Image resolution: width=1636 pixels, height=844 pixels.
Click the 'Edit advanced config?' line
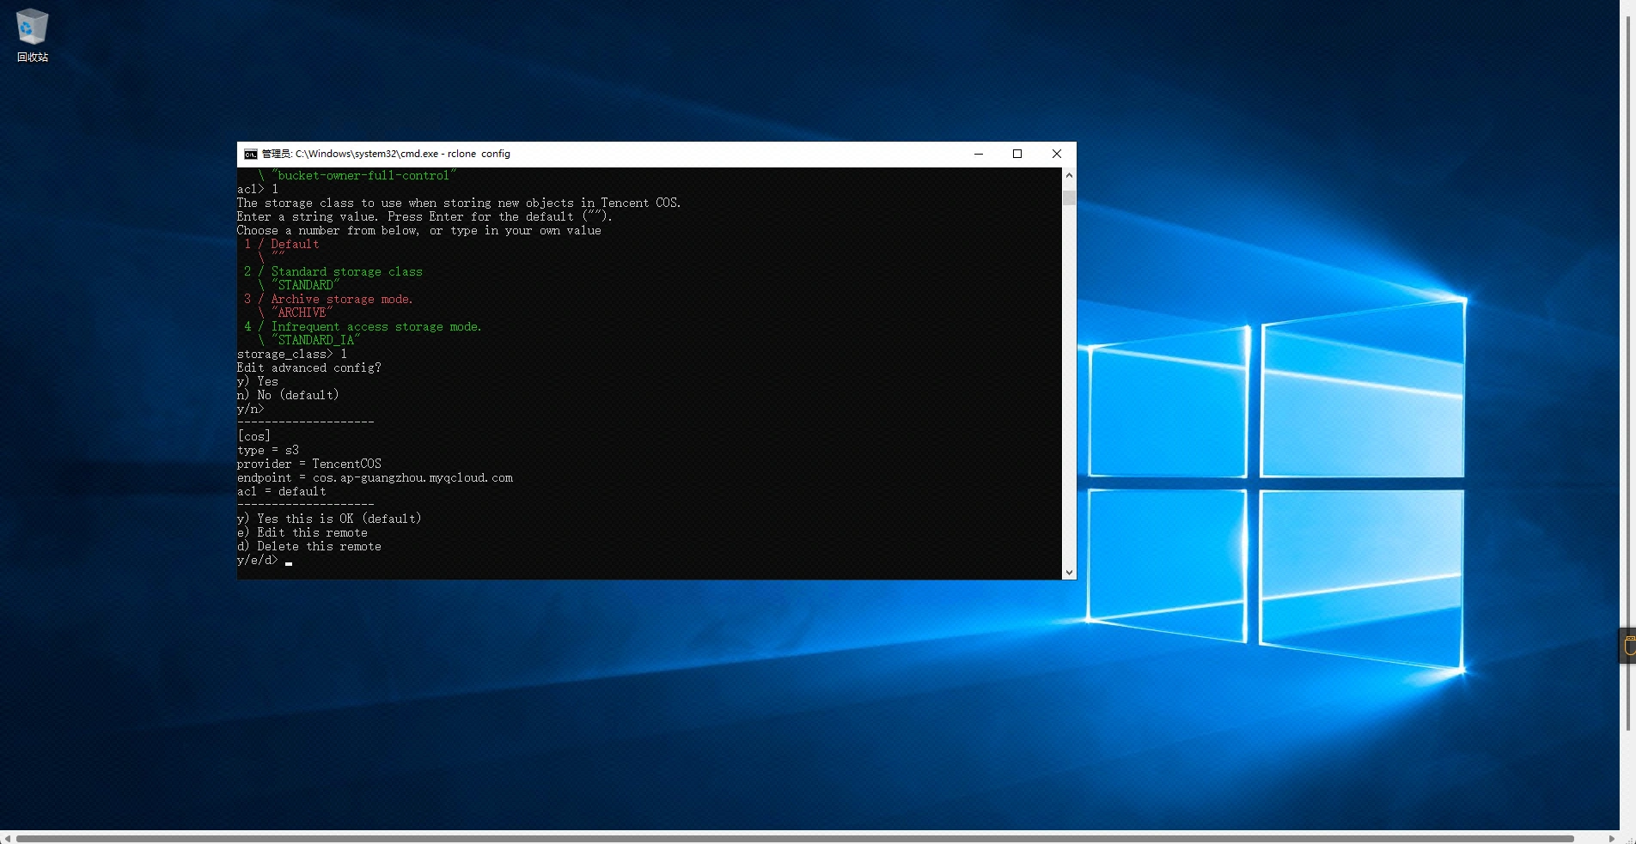pyautogui.click(x=309, y=367)
